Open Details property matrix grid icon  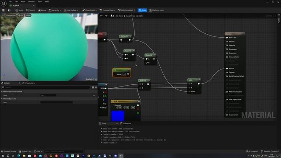93,87
